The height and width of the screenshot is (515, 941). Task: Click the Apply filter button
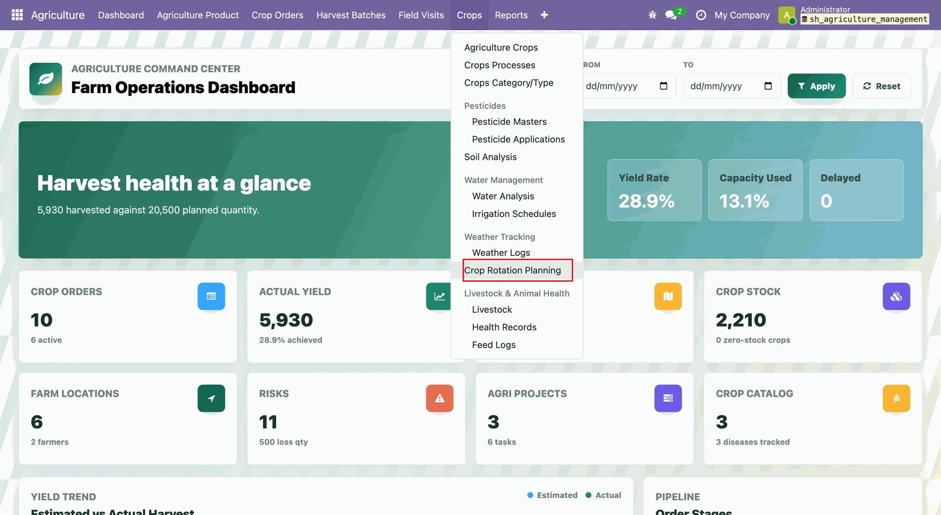coord(817,86)
